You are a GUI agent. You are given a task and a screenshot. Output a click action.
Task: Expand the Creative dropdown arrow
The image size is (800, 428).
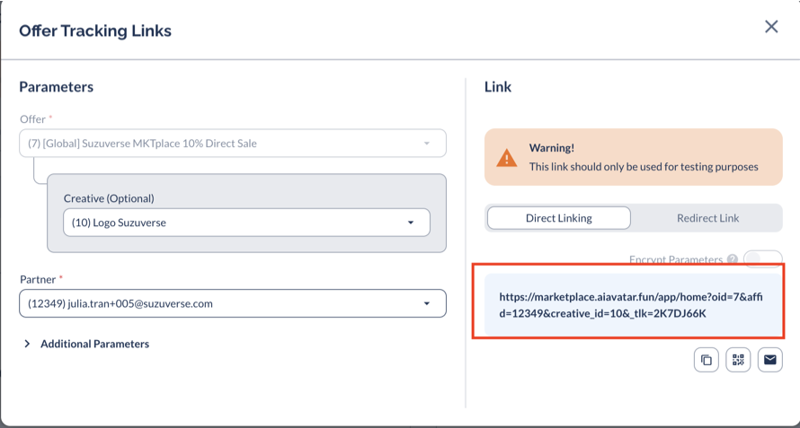[411, 223]
